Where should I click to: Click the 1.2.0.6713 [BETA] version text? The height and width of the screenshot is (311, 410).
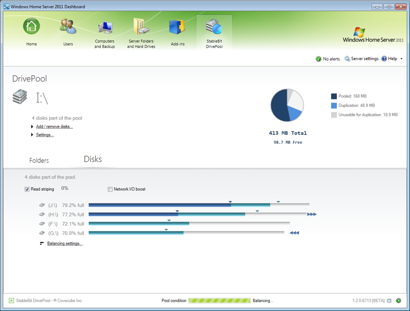pos(369,300)
